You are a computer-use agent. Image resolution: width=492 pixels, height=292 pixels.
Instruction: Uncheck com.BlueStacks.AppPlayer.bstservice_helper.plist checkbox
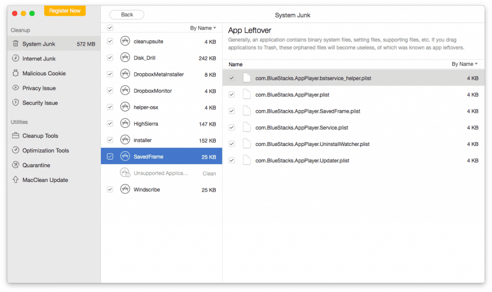(x=232, y=78)
